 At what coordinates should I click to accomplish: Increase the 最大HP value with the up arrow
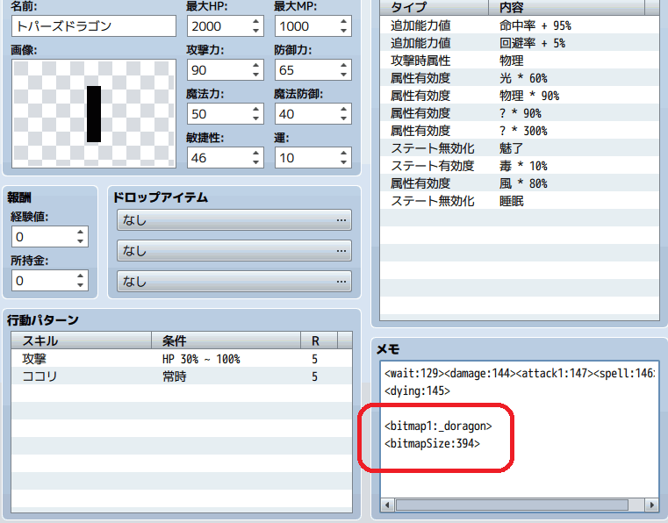point(255,21)
